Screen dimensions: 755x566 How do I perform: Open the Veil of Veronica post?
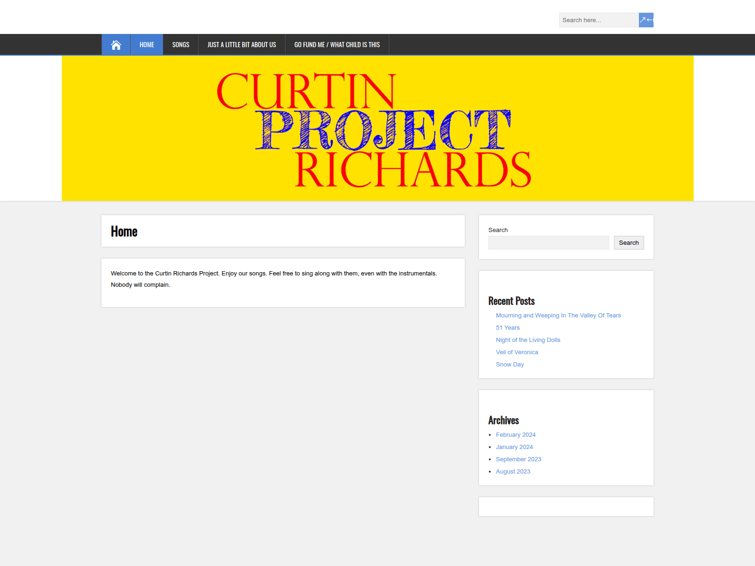click(517, 352)
